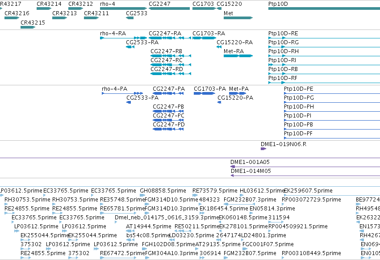380x260 pixels.
Task: Select the Met gene label
Action: pos(228,13)
